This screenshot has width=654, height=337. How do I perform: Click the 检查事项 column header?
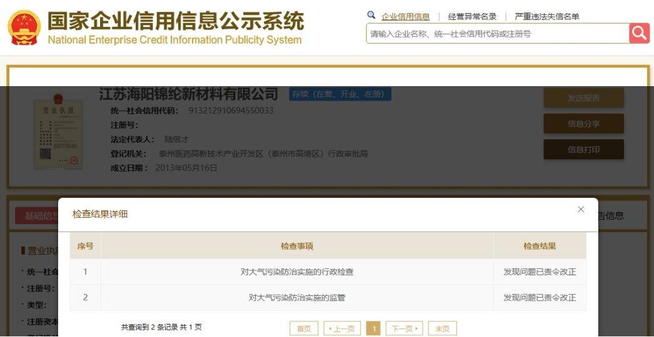(x=297, y=246)
